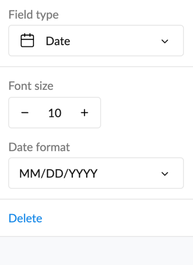Click the gray empty area below Delete
This screenshot has width=193, height=265.
tap(96, 251)
